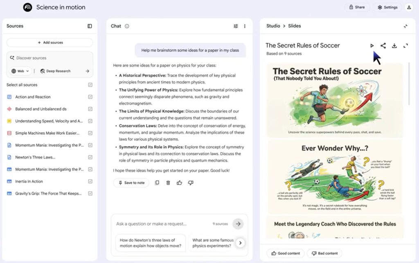Thumbs up the chat response

click(179, 183)
